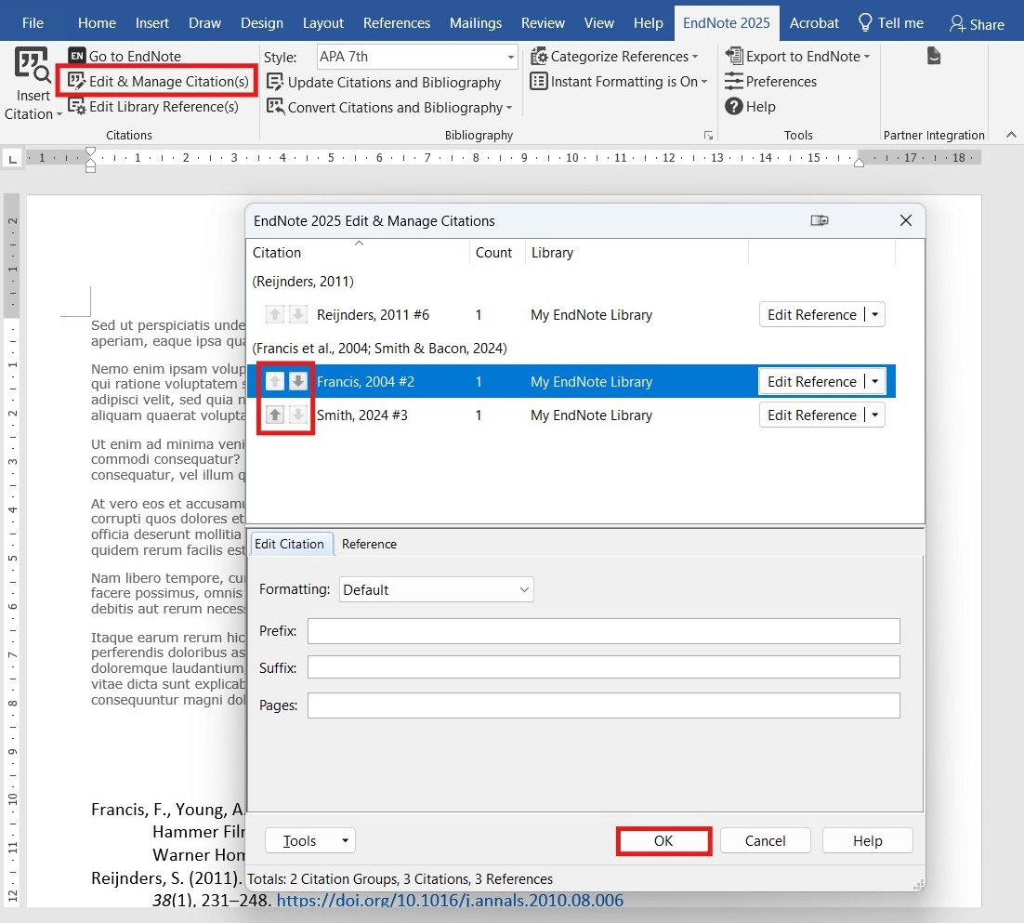Click Edit & Manage Citation(s)

pos(159,81)
